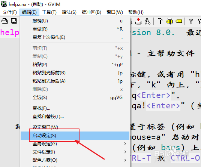Screen dimensions: 201x167
Task: Choose 撤销(U) from Edit menu
Action: click(x=75, y=21)
